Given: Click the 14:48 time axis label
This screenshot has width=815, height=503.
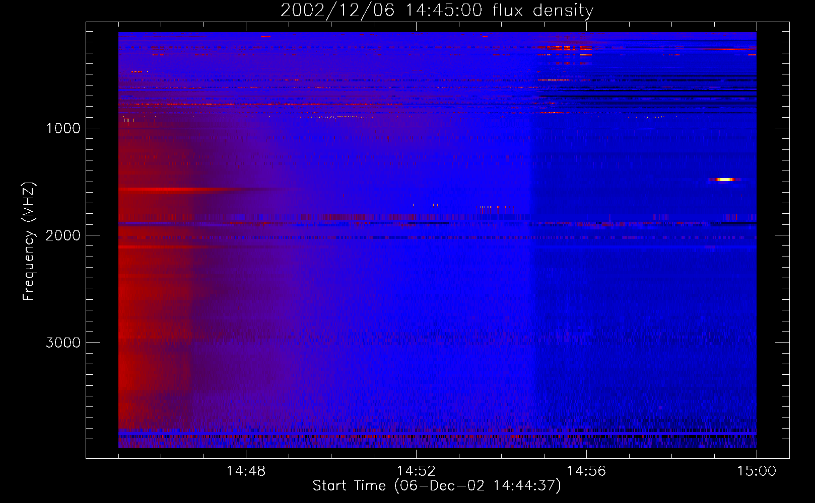Looking at the screenshot, I should (246, 471).
